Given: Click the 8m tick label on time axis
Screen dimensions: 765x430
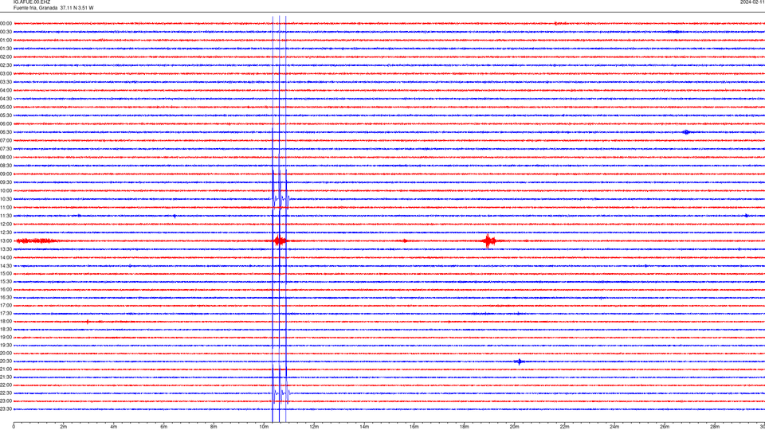Looking at the screenshot, I should 214,427.
